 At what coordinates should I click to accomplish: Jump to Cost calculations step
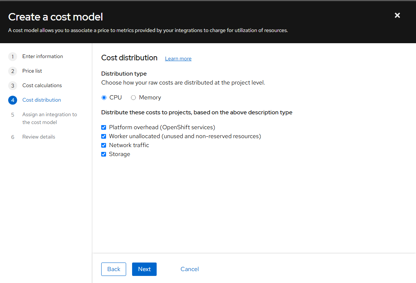point(42,86)
